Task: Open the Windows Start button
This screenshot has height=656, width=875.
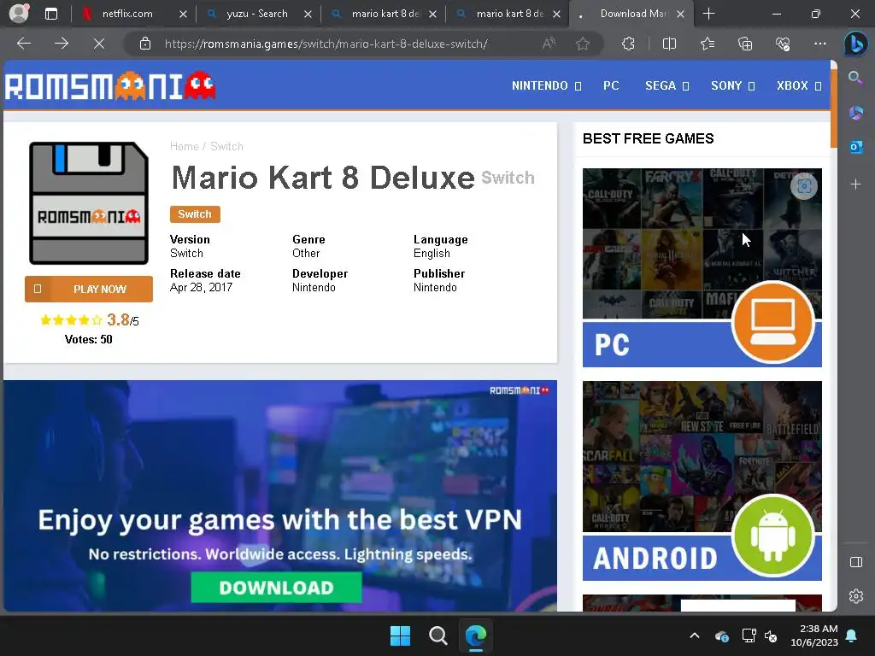Action: pos(400,635)
